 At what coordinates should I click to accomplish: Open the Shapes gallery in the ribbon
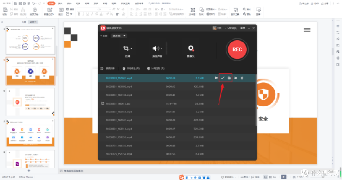coord(202,11)
